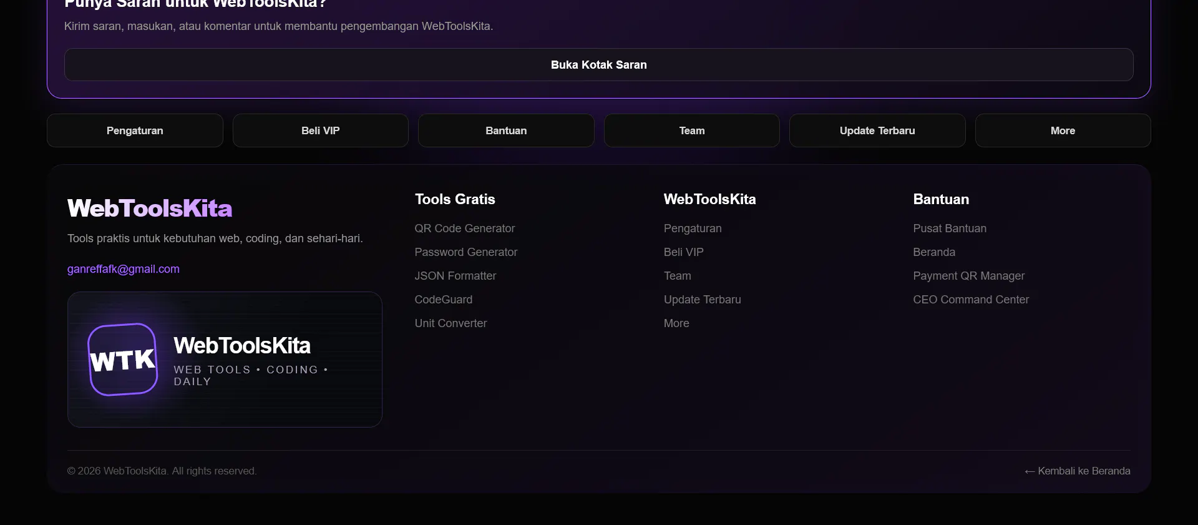Screen dimensions: 1198x525
Task: Click Kembali ke Beranda link
Action: pyautogui.click(x=1078, y=471)
